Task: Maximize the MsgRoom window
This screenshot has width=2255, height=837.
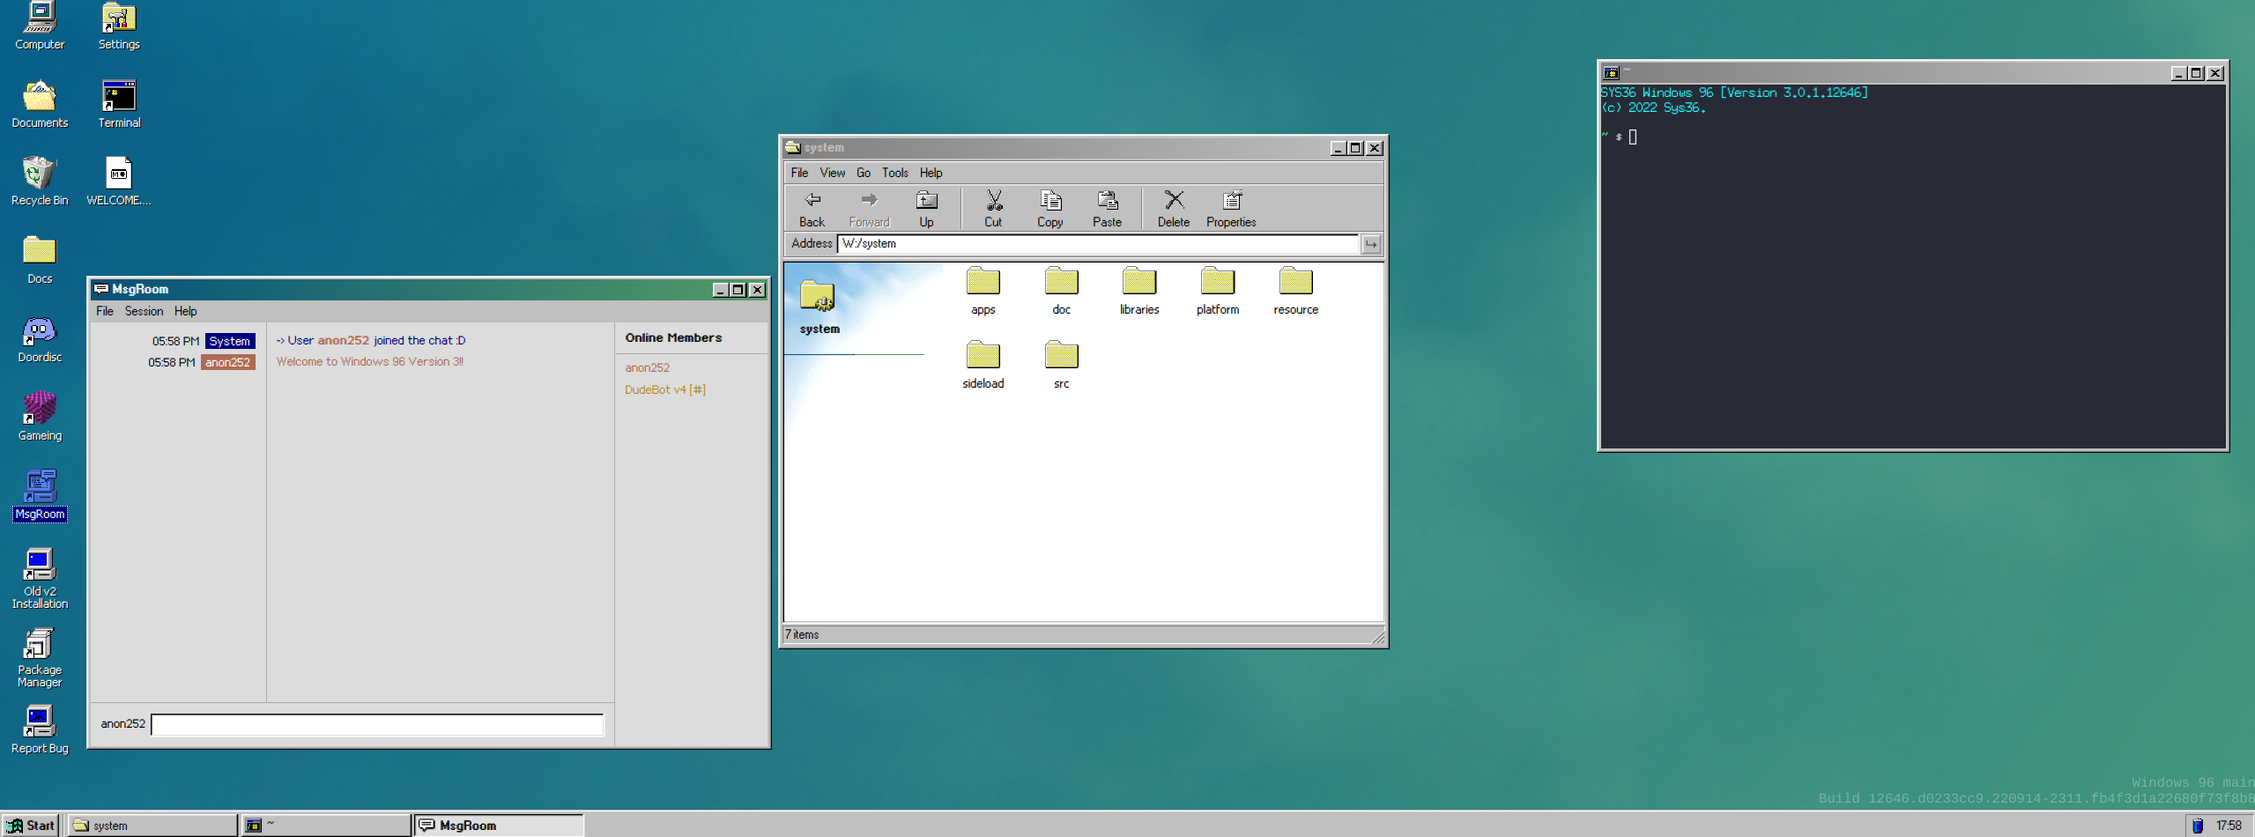Action: pos(738,290)
